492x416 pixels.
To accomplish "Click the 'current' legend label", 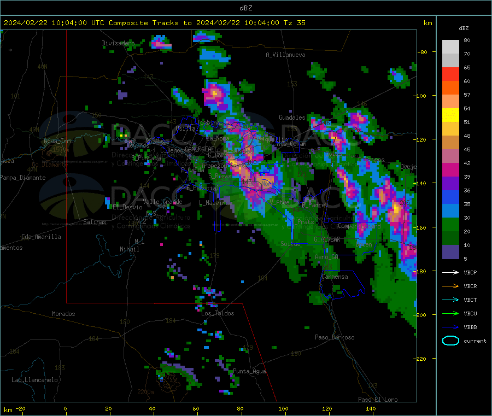I will point(475,341).
